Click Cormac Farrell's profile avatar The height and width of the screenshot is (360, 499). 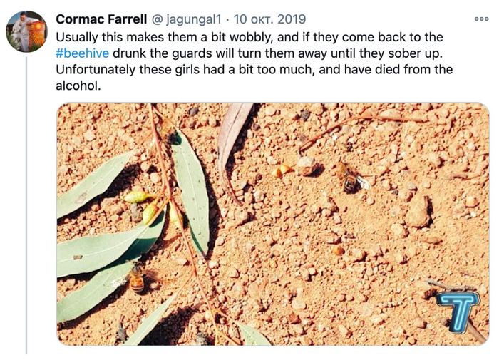(26, 31)
